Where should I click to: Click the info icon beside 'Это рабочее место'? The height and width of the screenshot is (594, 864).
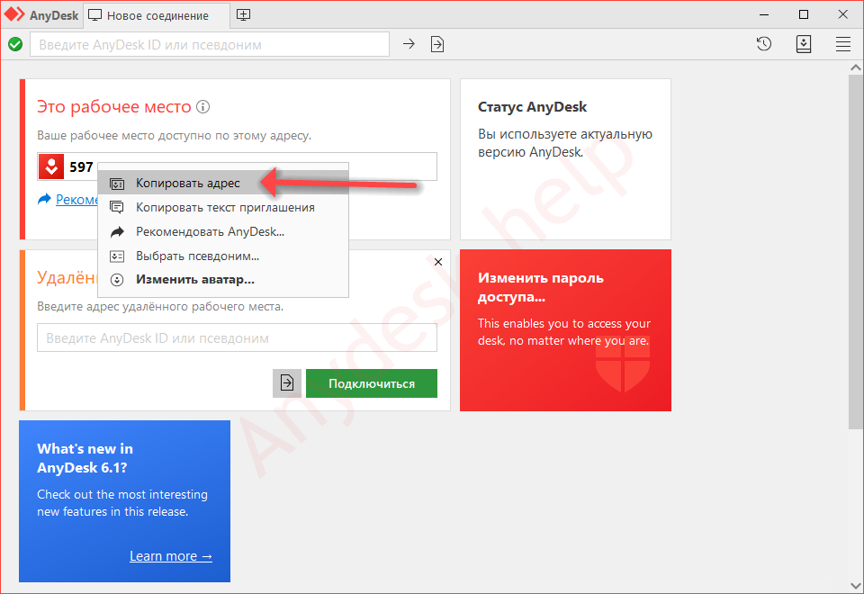[x=203, y=107]
